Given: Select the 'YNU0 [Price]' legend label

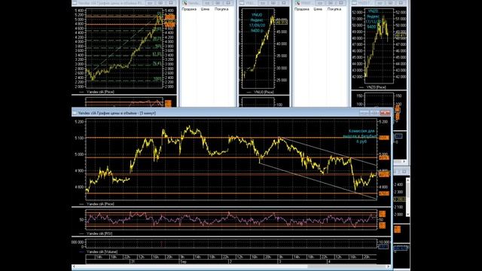Looking at the screenshot, I should (x=264, y=92).
